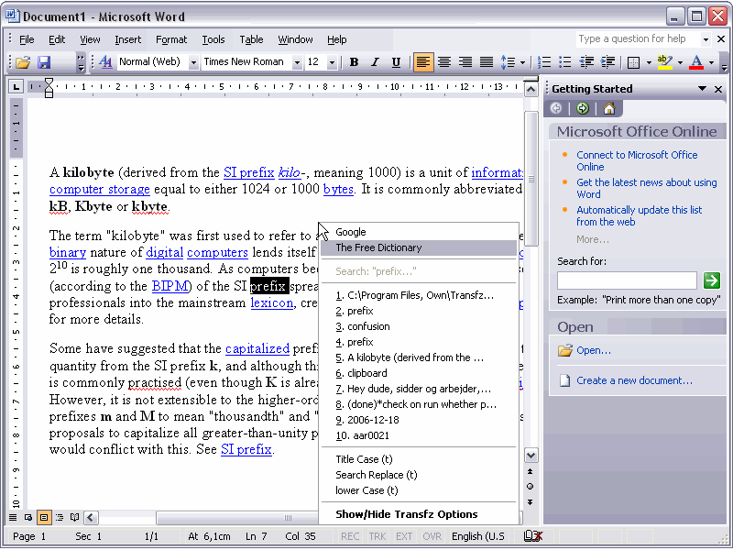Open the Font Size dropdown showing 12
The image size is (733, 550).
(332, 62)
